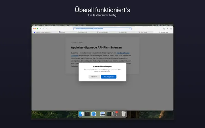Open the Lesezeichen menu
Screen dimensions: 205x128
(72, 25)
